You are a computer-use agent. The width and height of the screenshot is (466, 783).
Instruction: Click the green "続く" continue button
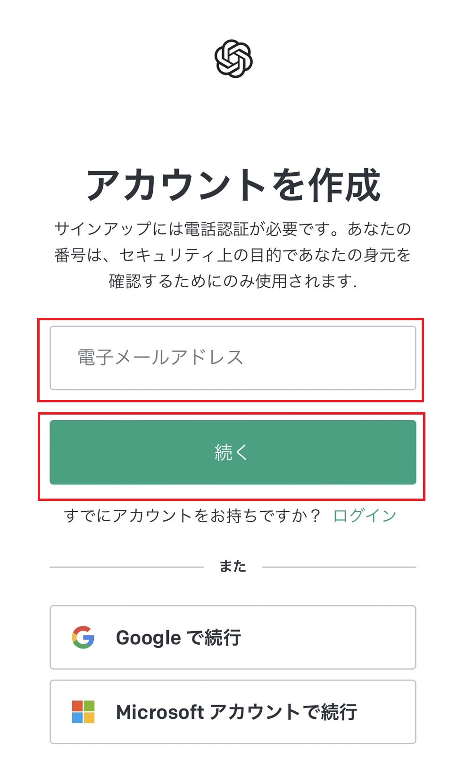coord(233,452)
